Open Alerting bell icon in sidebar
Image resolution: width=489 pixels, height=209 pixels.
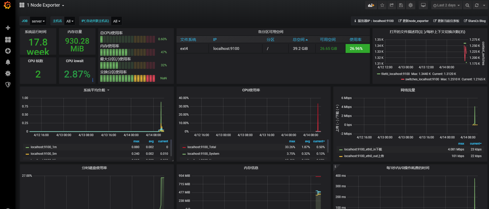coord(8,62)
